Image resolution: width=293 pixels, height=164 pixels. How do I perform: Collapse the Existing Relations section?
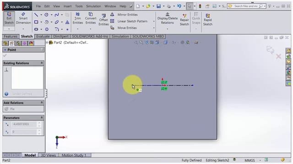click(x=42, y=63)
